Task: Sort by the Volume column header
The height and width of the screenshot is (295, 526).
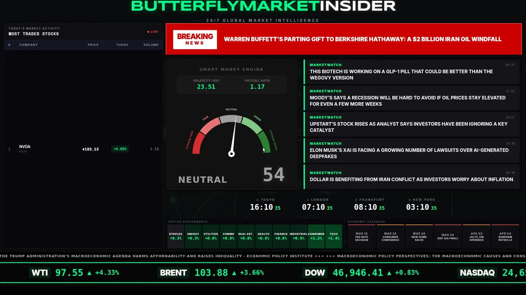Action: coord(151,45)
